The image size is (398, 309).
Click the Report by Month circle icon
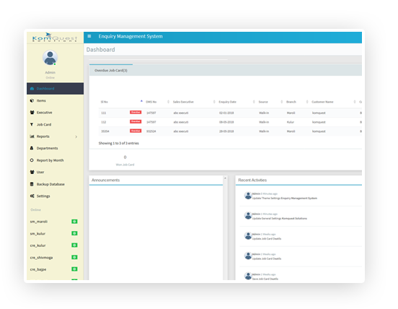tap(32, 160)
